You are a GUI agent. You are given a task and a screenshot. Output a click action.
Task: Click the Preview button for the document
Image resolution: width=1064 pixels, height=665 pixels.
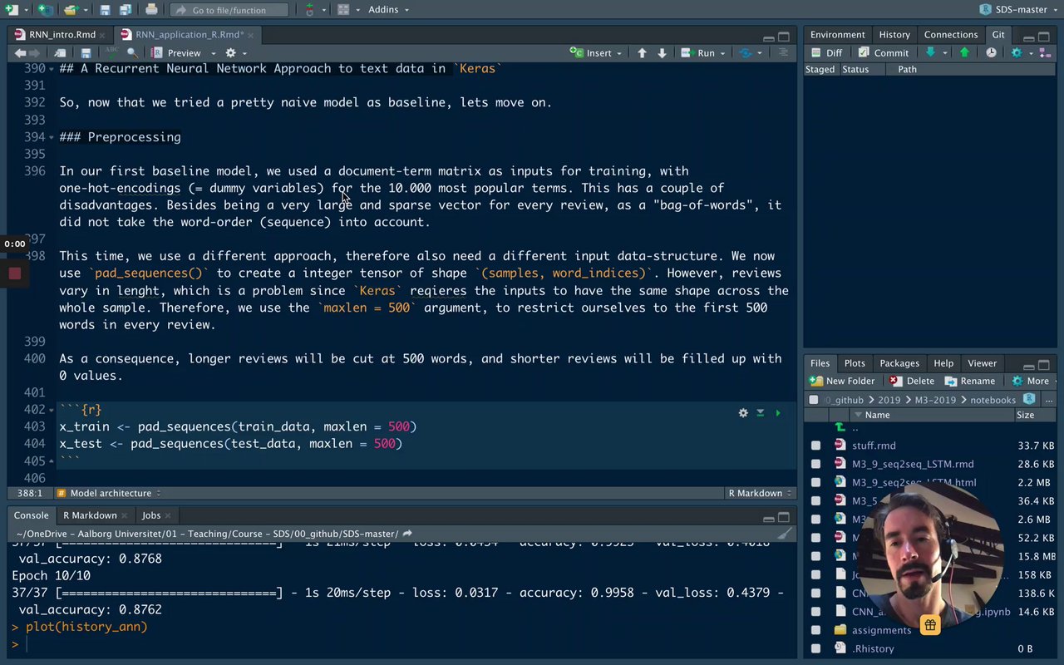coord(176,53)
